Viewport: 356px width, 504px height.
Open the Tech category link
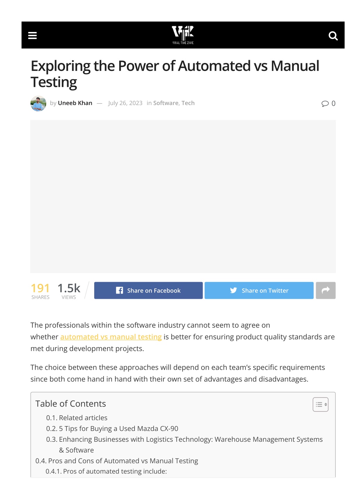(x=188, y=103)
